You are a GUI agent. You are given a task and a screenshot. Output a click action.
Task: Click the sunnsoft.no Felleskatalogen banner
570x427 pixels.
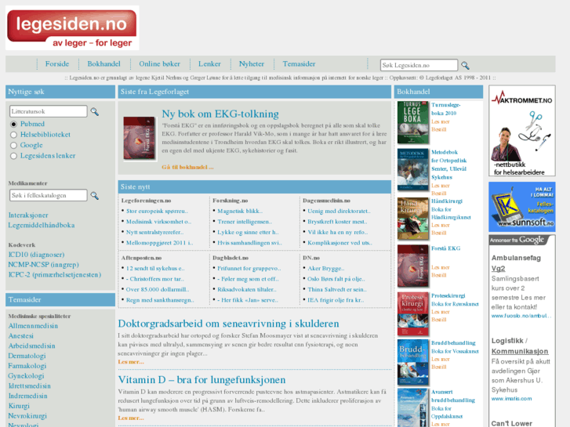522,207
